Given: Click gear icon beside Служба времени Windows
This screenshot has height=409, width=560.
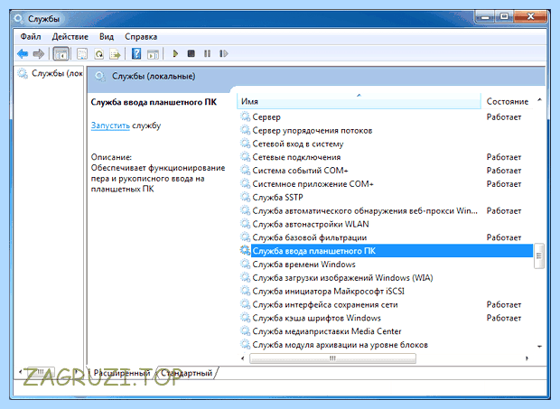Looking at the screenshot, I should (x=245, y=265).
